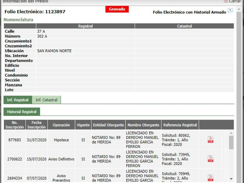Select inscription number 2700622 cell
Screen dimensions: 244x183
(15, 159)
